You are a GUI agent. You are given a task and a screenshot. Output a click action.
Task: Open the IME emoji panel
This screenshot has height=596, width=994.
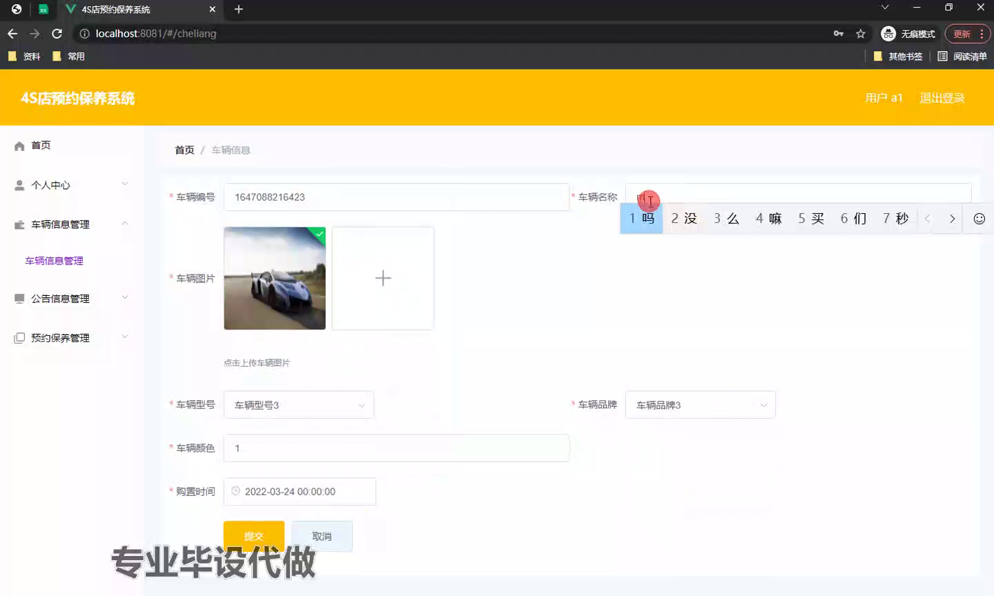pos(979,219)
